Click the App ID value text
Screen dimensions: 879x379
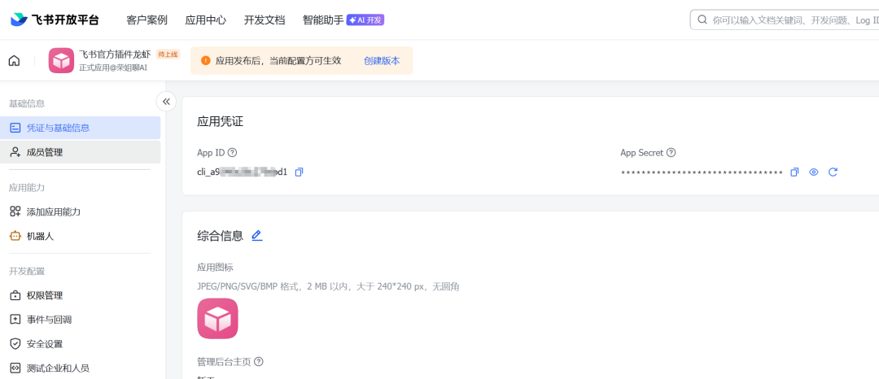243,172
